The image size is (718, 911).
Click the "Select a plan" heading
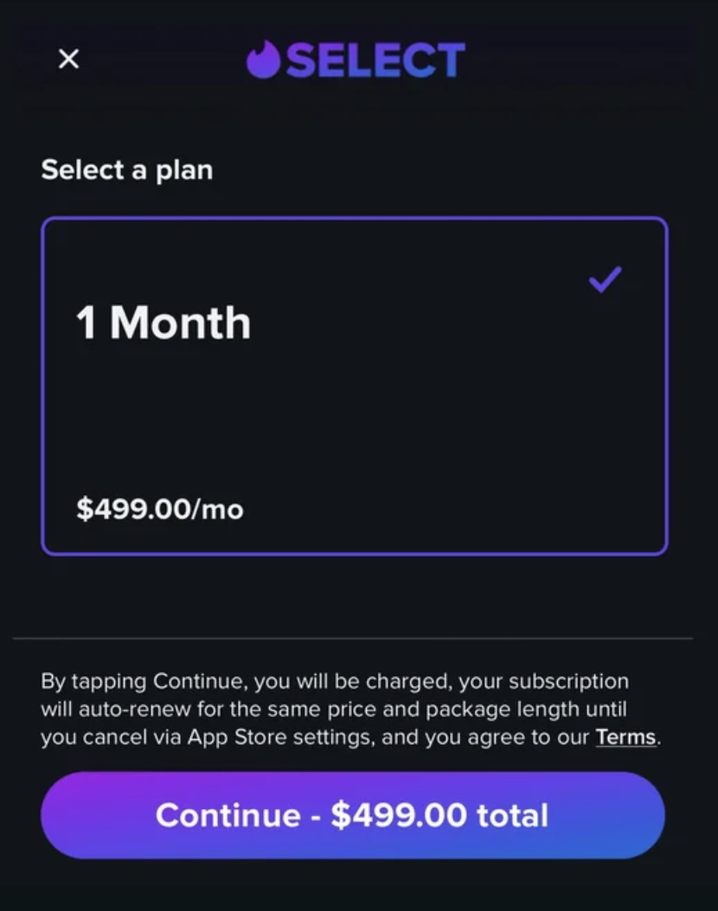[x=126, y=169]
